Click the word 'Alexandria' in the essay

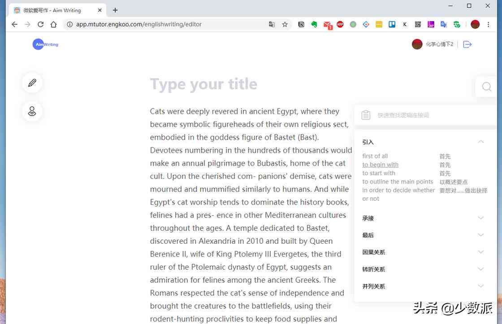pyautogui.click(x=217, y=241)
